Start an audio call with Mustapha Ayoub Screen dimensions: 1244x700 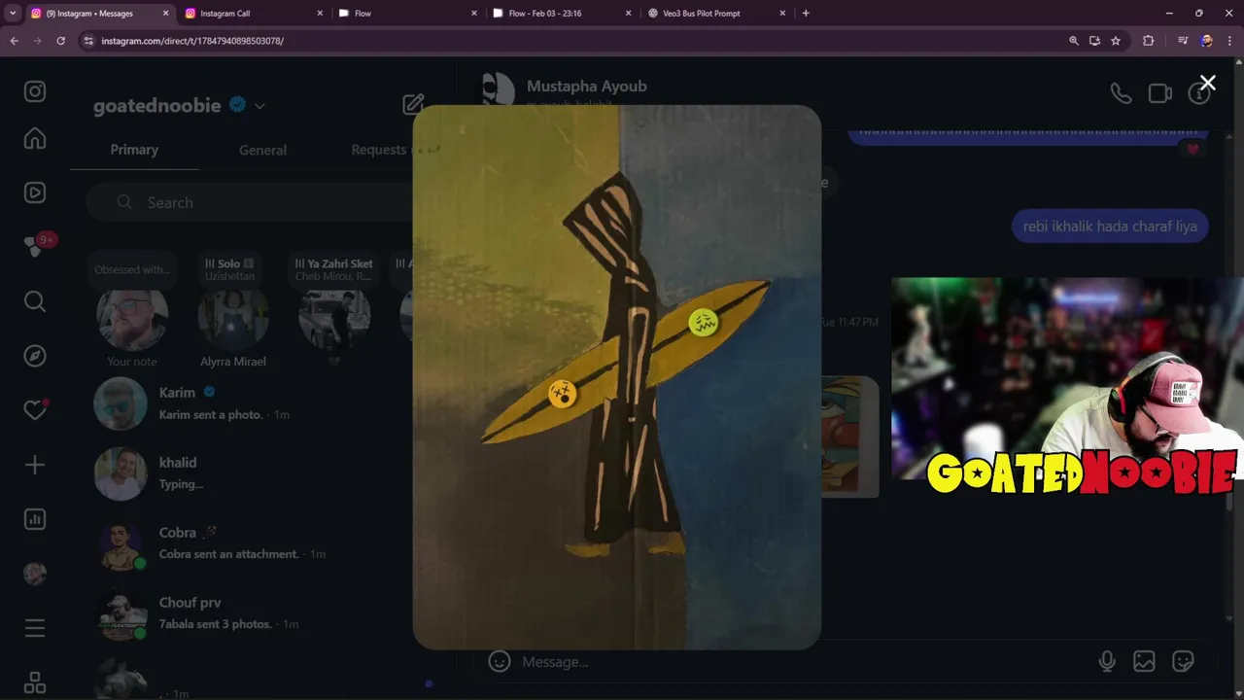click(1121, 93)
